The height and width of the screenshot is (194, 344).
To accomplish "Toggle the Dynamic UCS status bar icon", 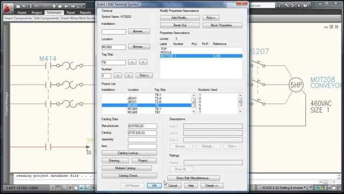I will (88, 188).
